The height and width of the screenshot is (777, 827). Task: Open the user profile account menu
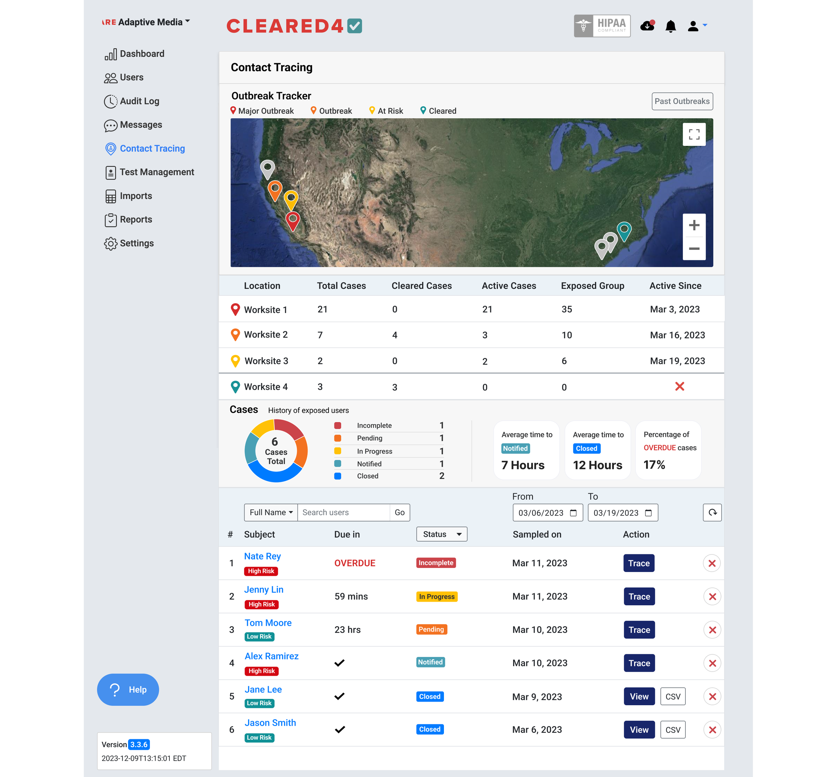pos(697,26)
